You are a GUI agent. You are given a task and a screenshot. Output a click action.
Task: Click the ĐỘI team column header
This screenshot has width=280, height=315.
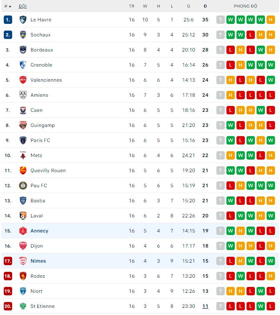click(x=23, y=6)
